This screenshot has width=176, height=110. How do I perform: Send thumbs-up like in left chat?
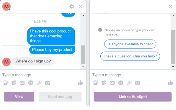pyautogui.click(x=80, y=83)
